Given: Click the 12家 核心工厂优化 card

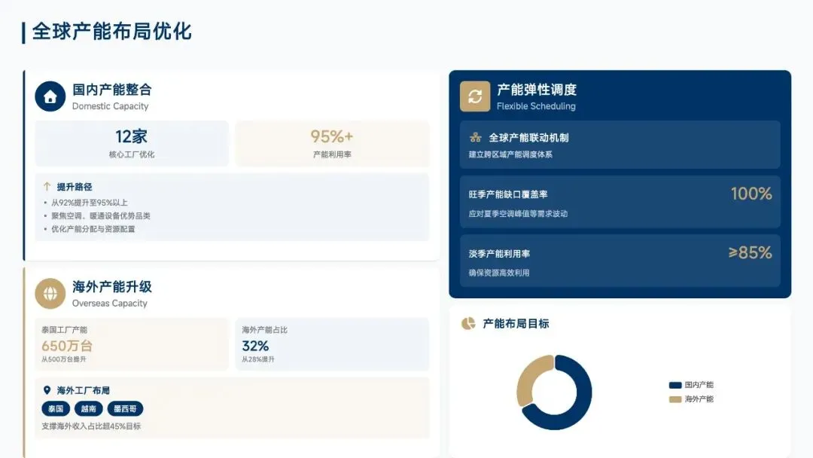Looking at the screenshot, I should click(x=132, y=143).
